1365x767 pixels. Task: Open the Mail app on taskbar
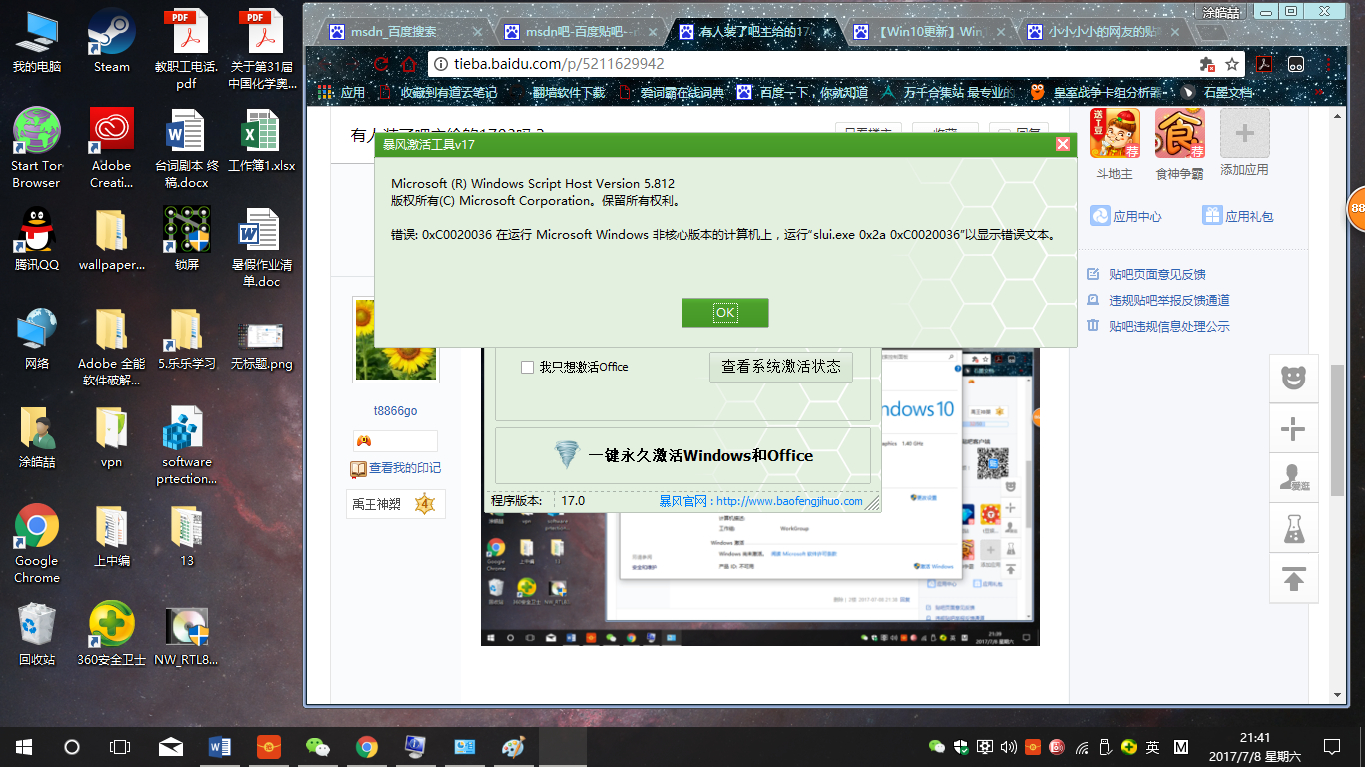171,747
